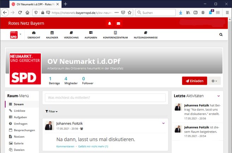Show the Mitglieder count
232x153 pixels.
coord(71,81)
